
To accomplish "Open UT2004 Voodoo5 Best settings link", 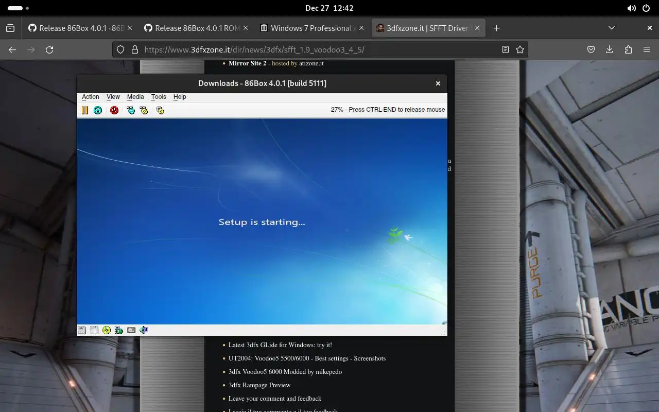I will pyautogui.click(x=307, y=358).
